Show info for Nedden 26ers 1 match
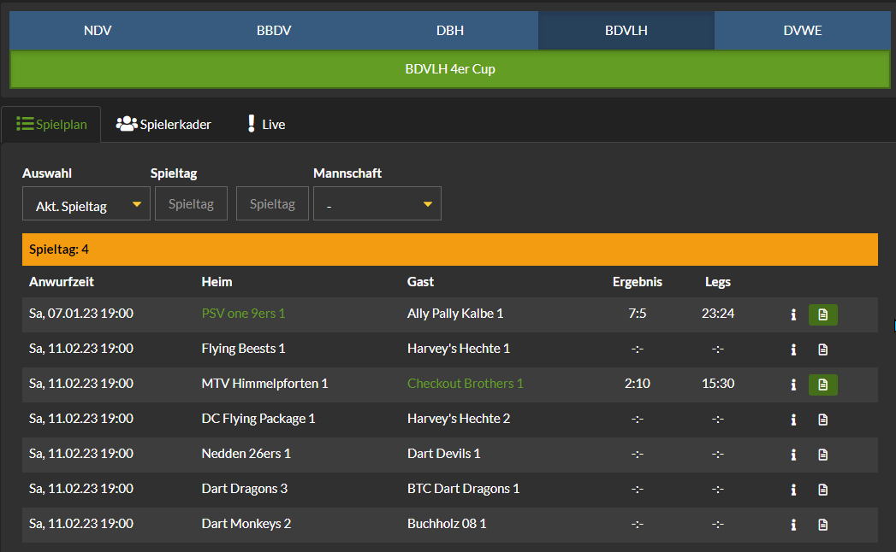 pos(793,455)
